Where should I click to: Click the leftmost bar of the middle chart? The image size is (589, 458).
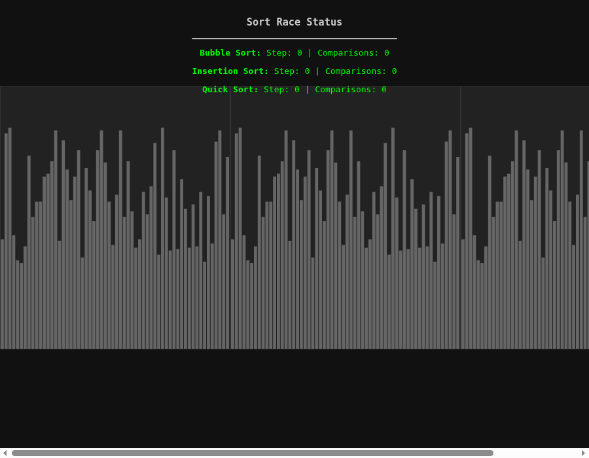click(x=232, y=294)
